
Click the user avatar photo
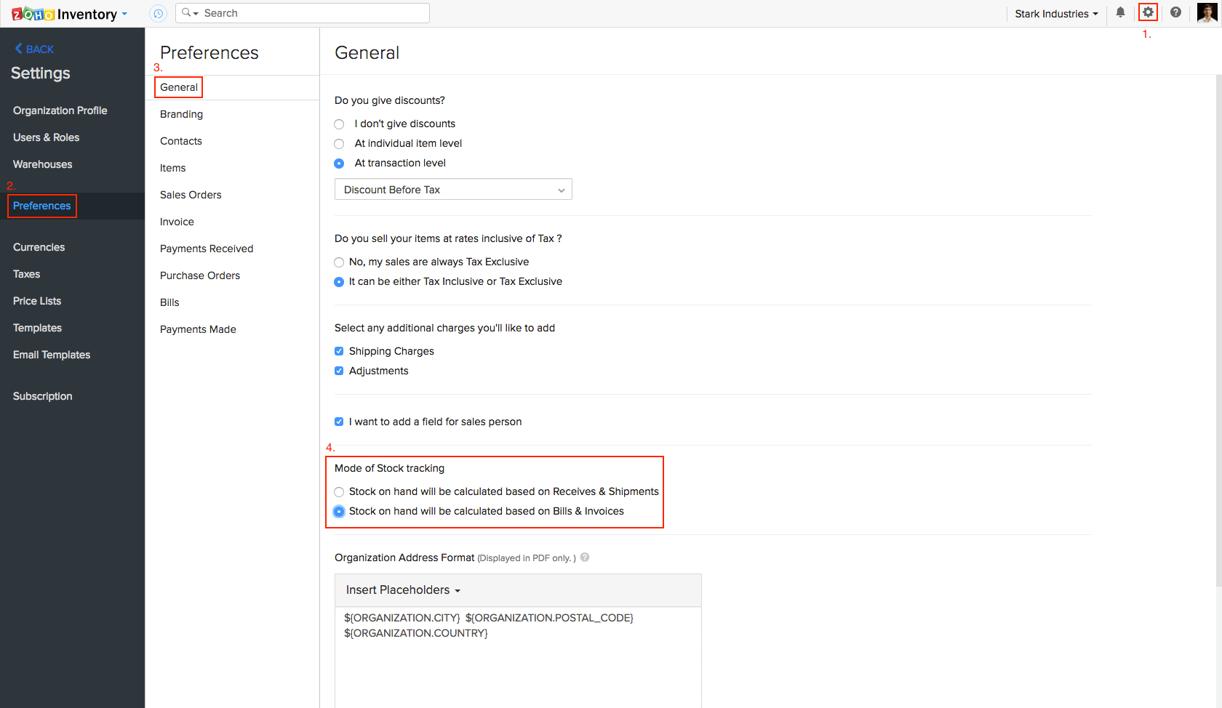point(1207,12)
